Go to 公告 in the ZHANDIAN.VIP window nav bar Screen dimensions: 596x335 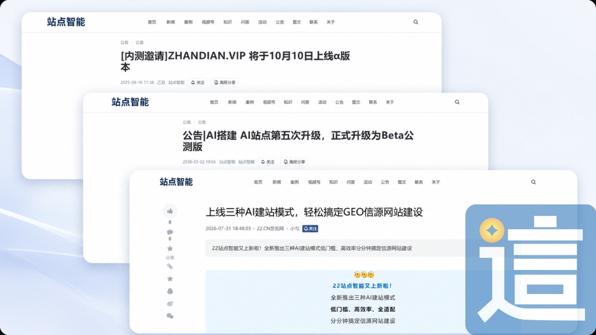coord(280,22)
